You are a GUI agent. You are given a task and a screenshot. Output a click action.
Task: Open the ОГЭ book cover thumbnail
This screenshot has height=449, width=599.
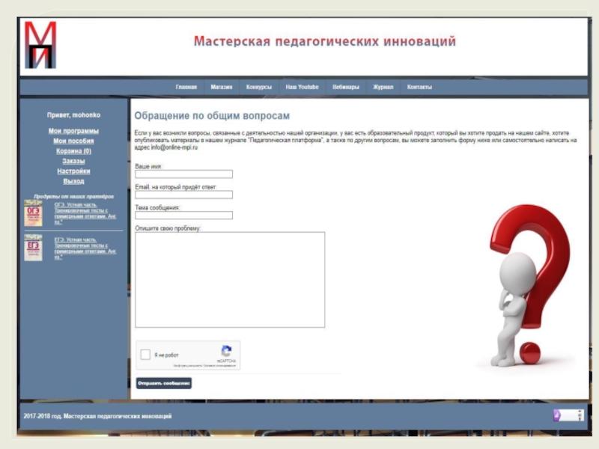(33, 213)
